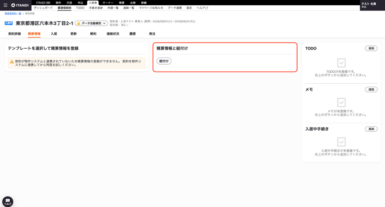Open 連絡一覧 in the sub menu

[x=129, y=8]
